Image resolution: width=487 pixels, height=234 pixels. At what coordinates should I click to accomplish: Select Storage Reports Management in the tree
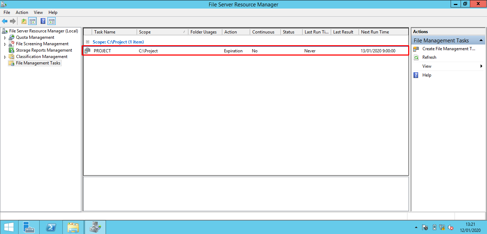click(x=44, y=50)
